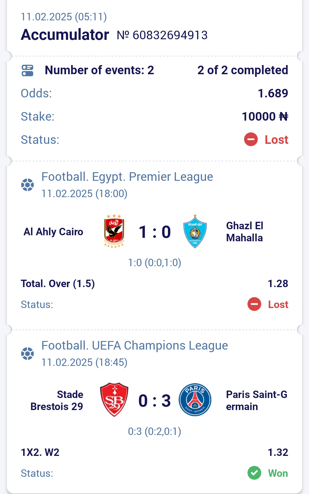
Task: Open the Football. UEFA Champions League link
Action: coord(134,346)
